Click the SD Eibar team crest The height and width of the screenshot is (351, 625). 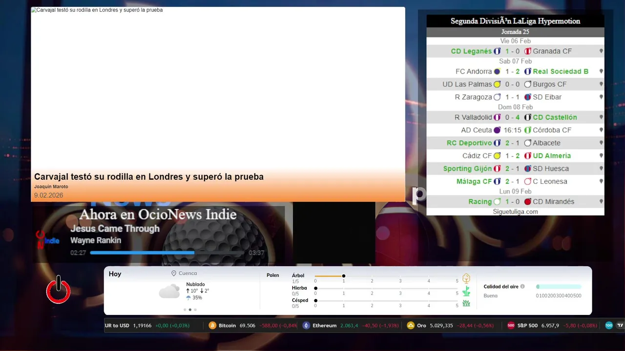528,97
